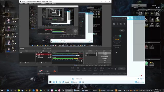Move the scene up in Scenes panel

coord(25,63)
